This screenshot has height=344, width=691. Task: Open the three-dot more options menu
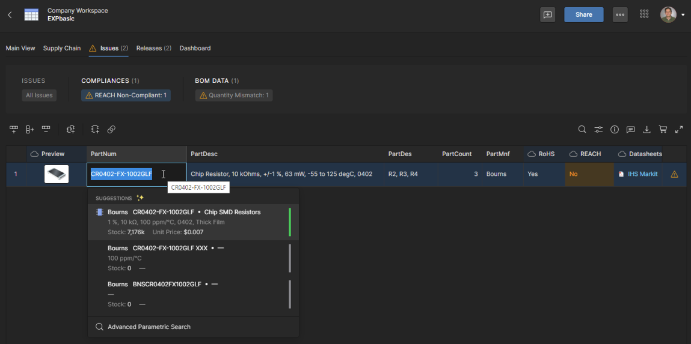[619, 14]
